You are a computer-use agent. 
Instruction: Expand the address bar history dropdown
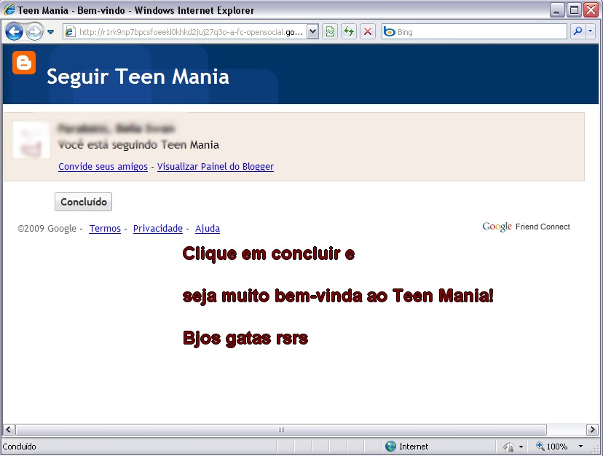[313, 32]
